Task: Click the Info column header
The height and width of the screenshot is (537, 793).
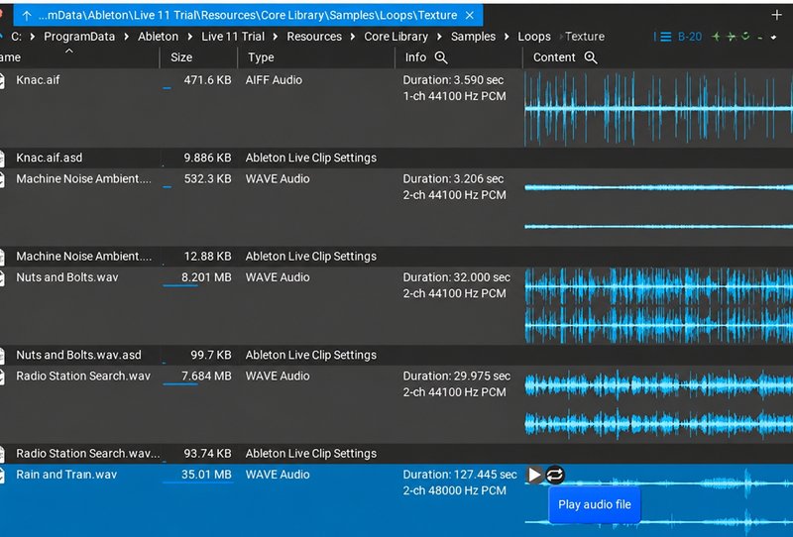Action: [x=415, y=57]
